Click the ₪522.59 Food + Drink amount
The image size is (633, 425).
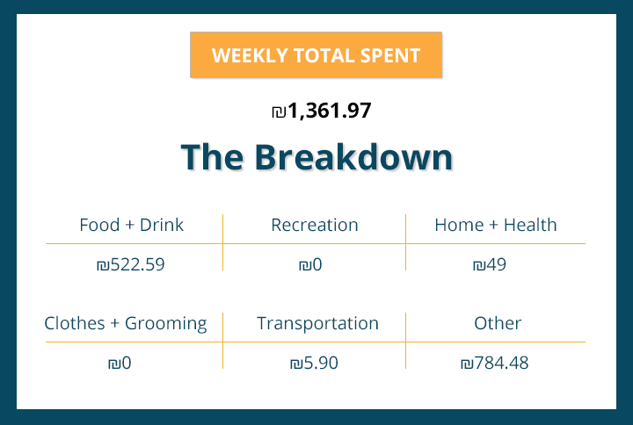(130, 263)
